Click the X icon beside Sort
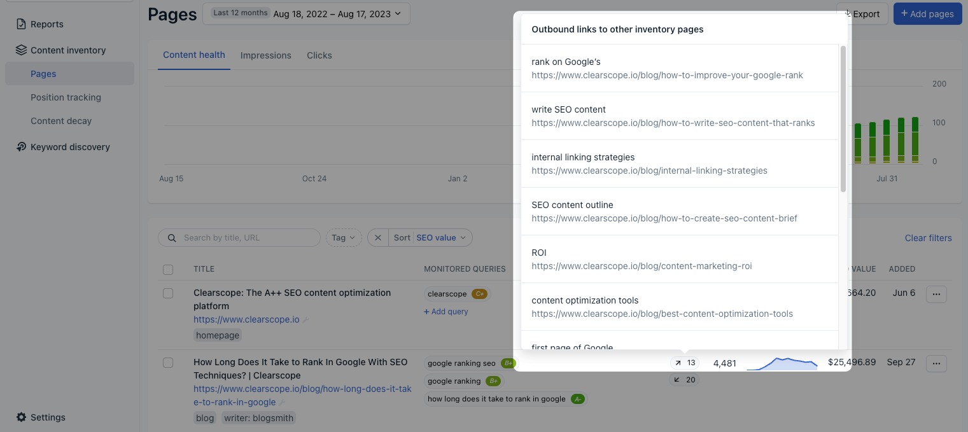The width and height of the screenshot is (968, 432). point(378,238)
